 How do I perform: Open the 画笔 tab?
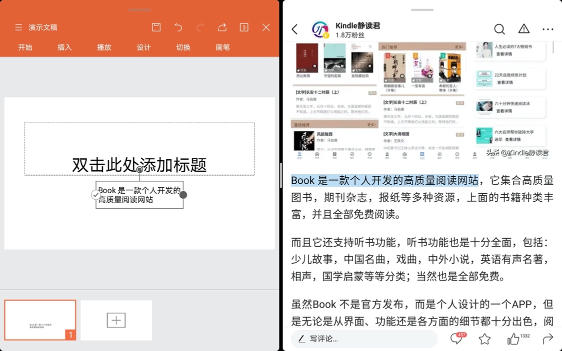coord(222,47)
